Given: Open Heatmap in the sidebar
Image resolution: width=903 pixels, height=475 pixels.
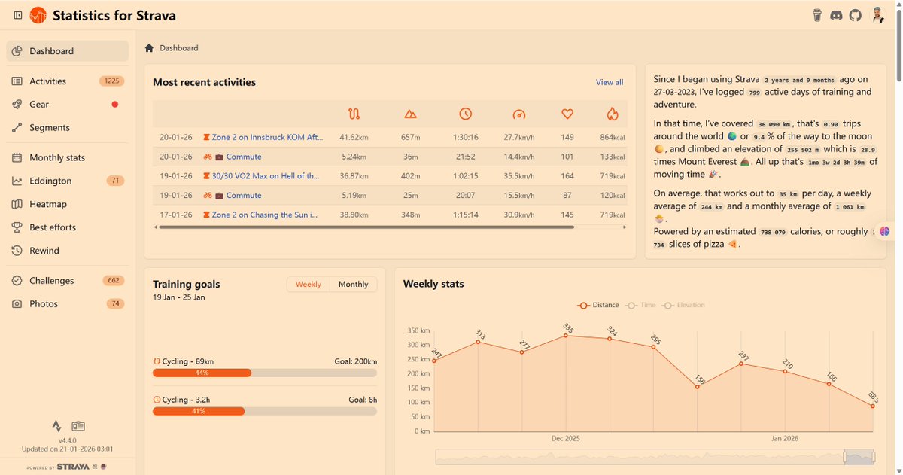Looking at the screenshot, I should coord(68,204).
